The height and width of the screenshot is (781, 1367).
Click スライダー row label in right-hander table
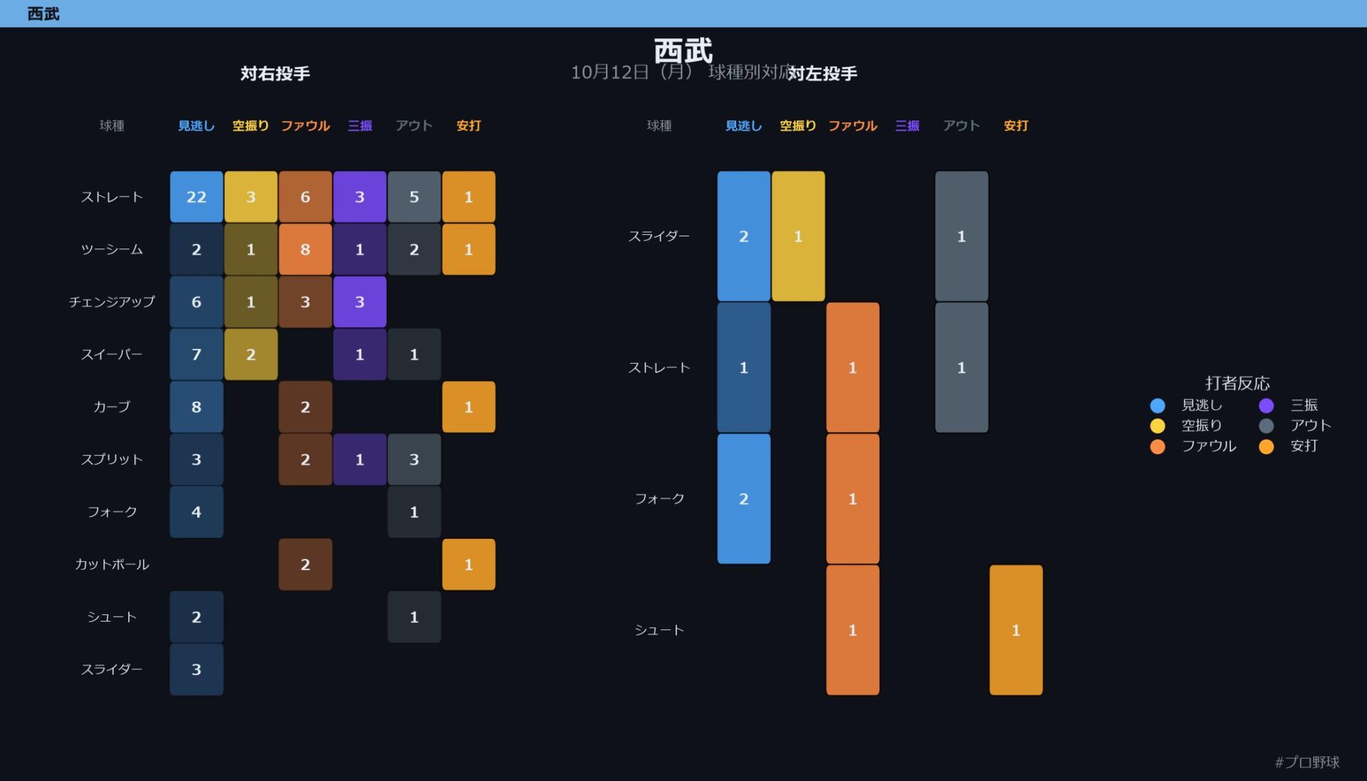(x=112, y=669)
